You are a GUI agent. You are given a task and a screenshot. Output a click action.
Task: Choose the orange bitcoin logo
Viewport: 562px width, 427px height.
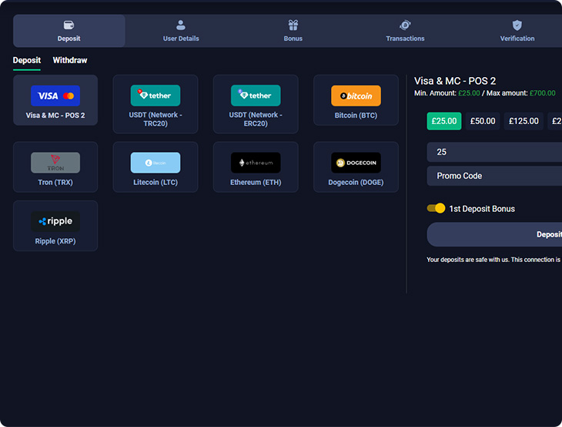tap(356, 96)
